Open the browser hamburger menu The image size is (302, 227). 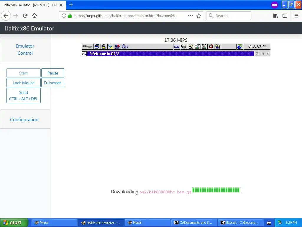point(296,16)
